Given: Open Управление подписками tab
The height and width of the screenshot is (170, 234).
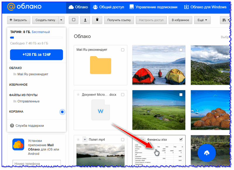Looking at the screenshot, I should point(154,7).
